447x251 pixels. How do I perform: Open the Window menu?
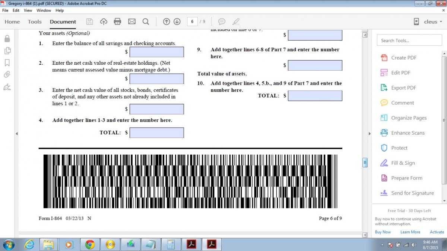point(44,10)
